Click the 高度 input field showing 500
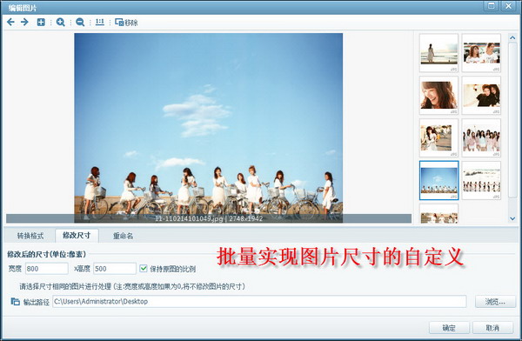 pyautogui.click(x=115, y=269)
